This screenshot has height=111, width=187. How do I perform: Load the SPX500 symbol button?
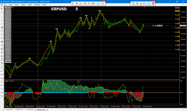coord(8,51)
